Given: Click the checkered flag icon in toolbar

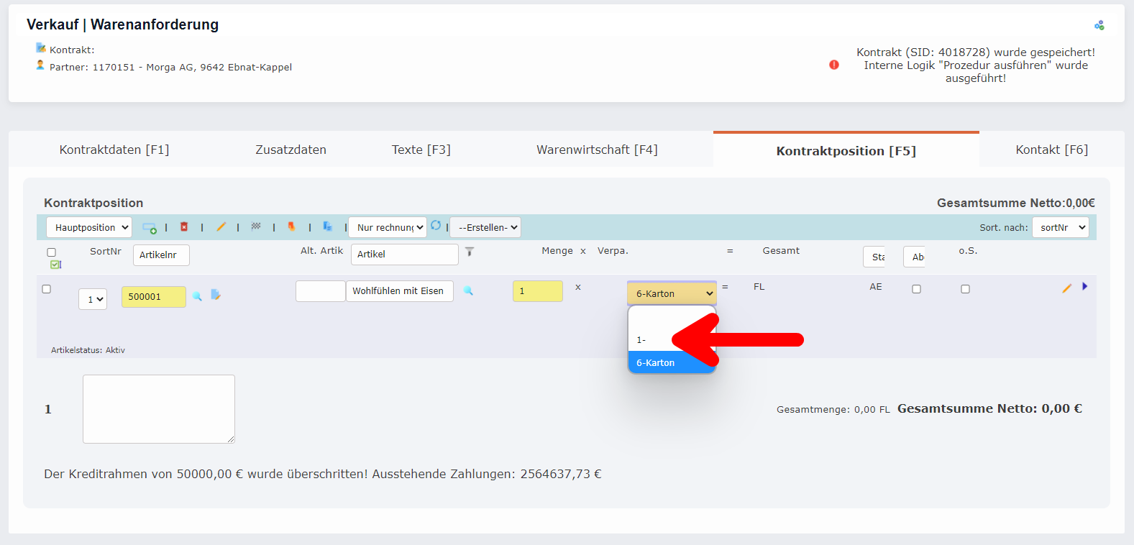Looking at the screenshot, I should point(256,226).
